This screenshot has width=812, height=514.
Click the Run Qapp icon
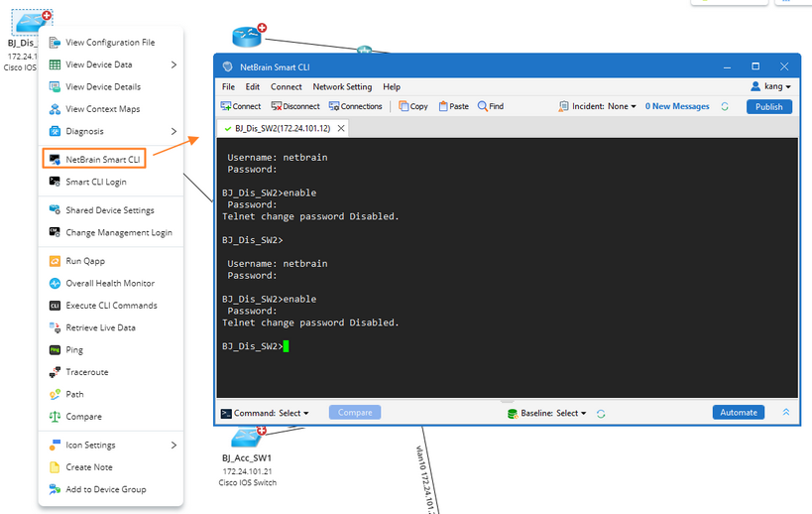point(55,261)
